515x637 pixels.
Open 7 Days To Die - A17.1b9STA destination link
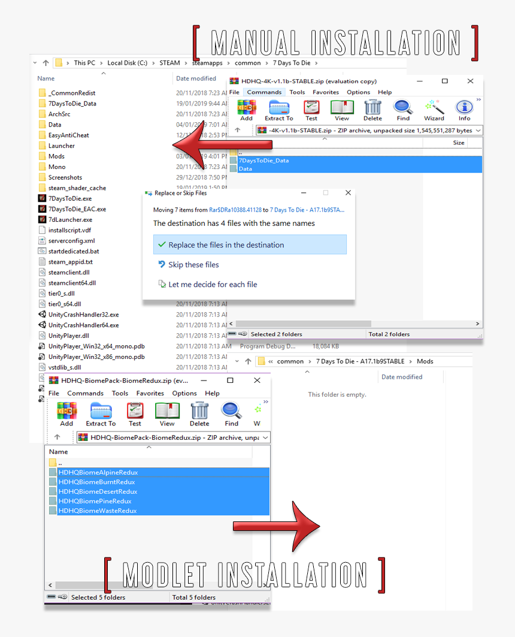[307, 210]
